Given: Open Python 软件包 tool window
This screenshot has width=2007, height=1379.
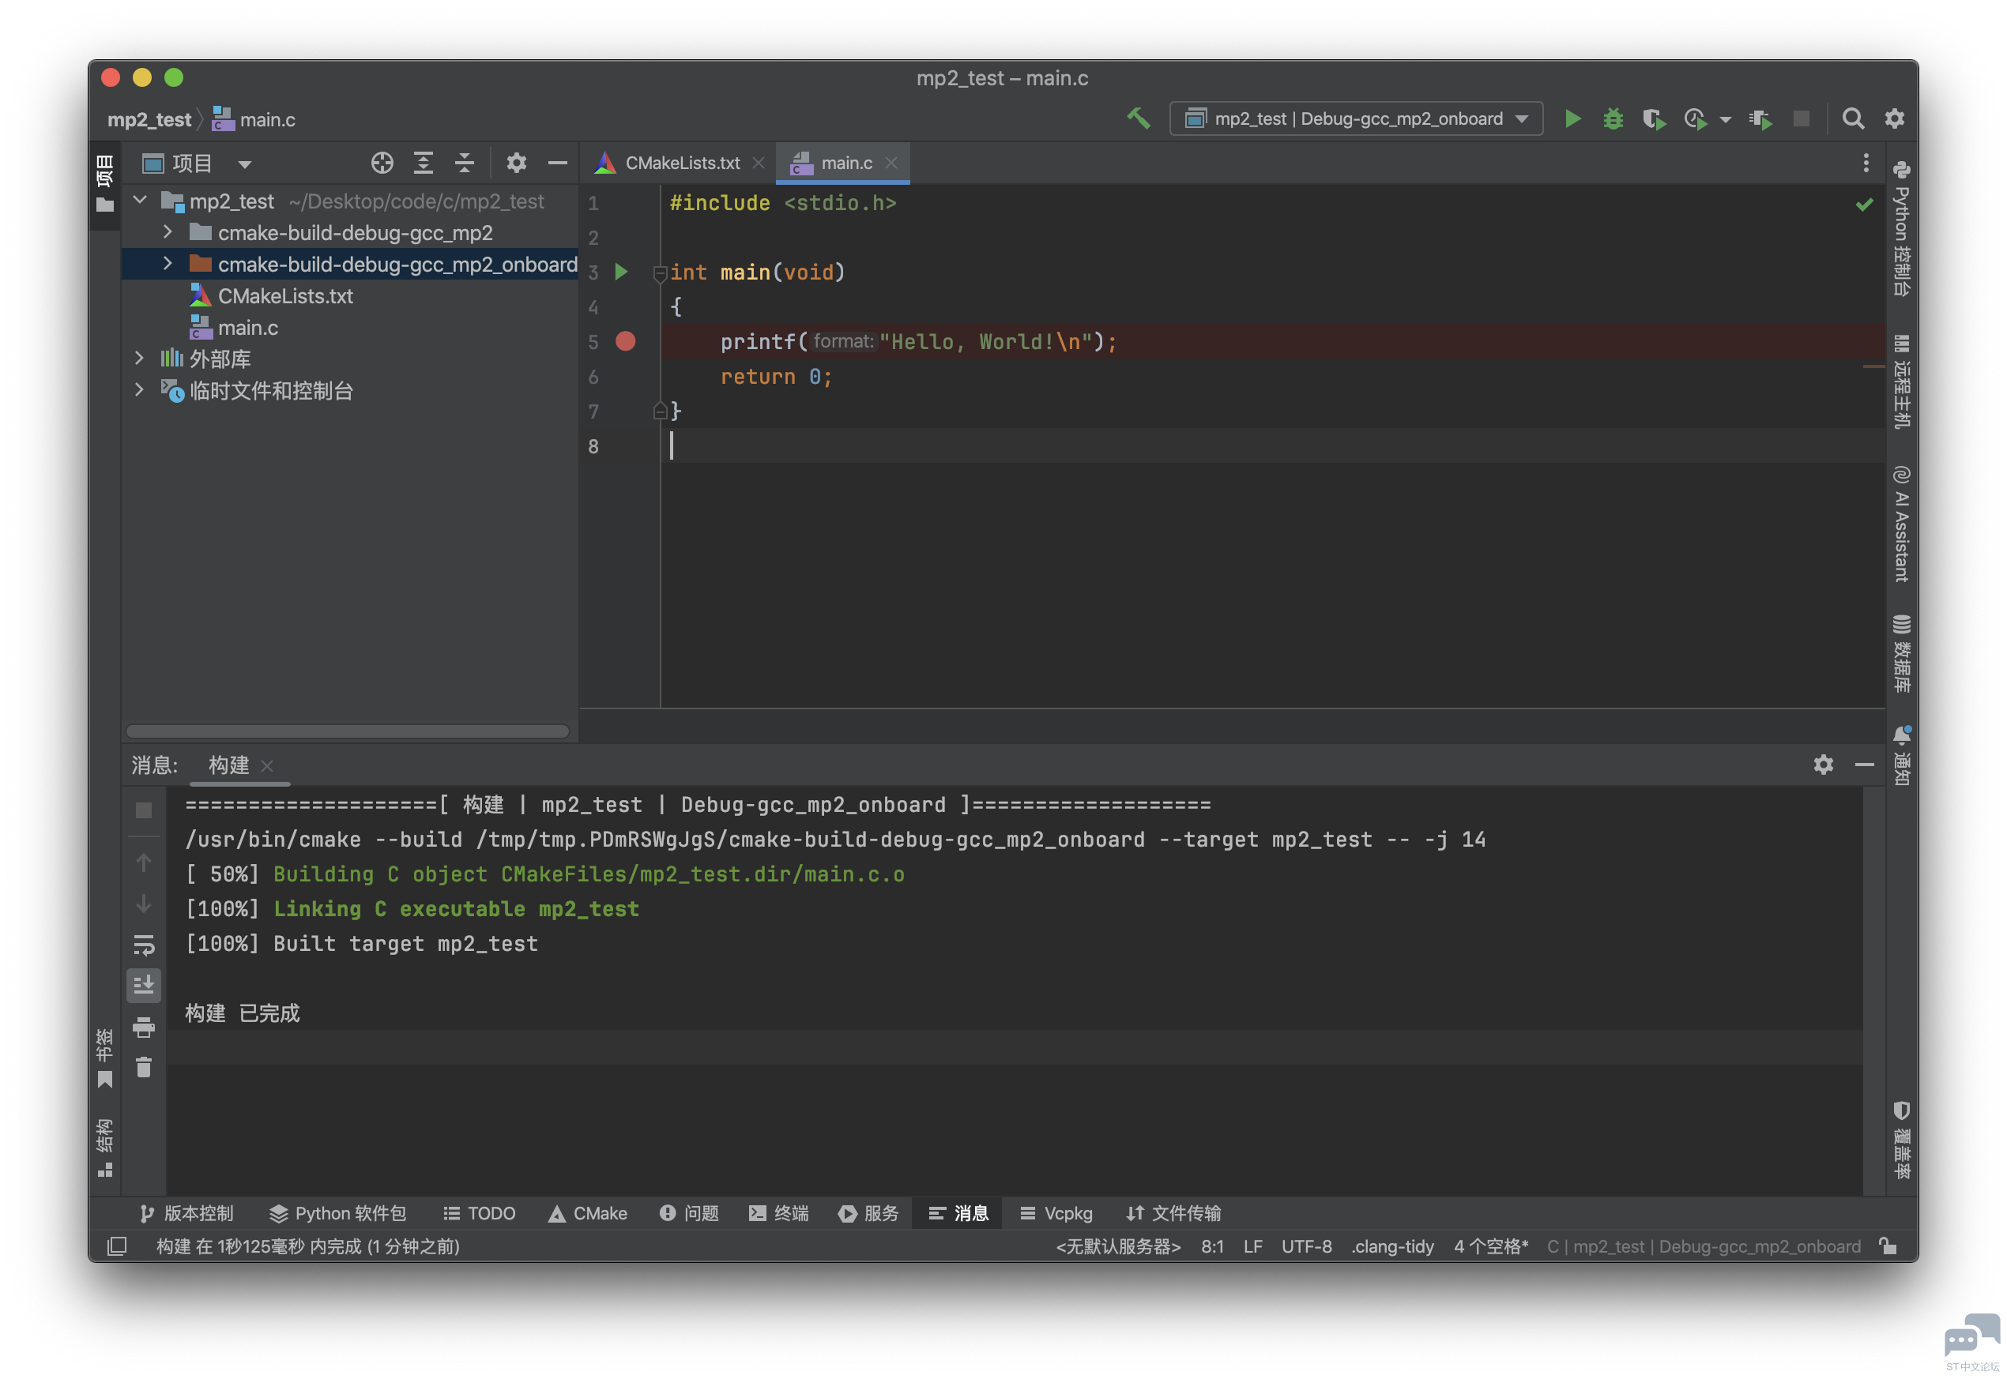Looking at the screenshot, I should [x=337, y=1213].
